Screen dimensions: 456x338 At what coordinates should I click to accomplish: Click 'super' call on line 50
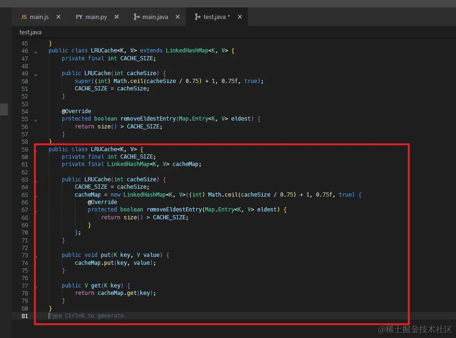point(83,81)
